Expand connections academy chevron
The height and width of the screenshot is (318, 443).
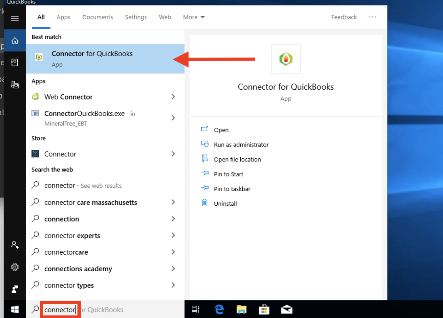173,268
